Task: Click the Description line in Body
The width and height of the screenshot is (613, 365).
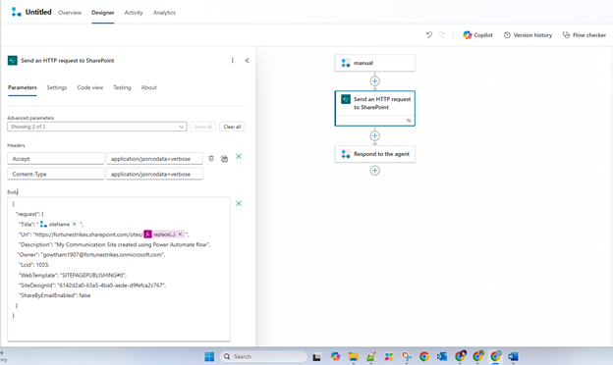Action: (x=115, y=244)
